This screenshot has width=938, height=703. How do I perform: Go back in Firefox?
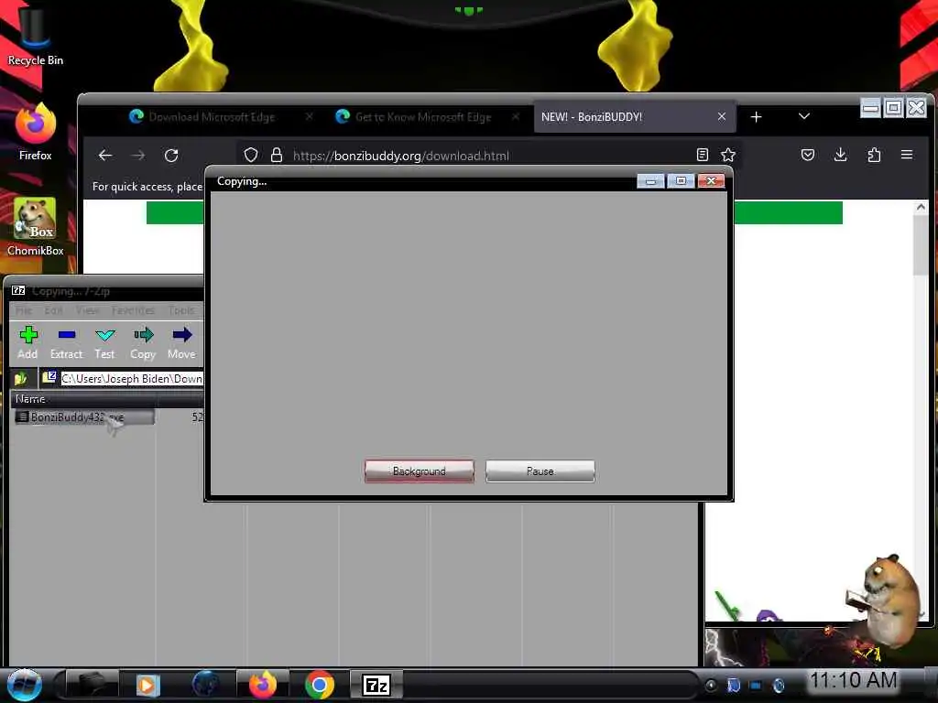105,156
